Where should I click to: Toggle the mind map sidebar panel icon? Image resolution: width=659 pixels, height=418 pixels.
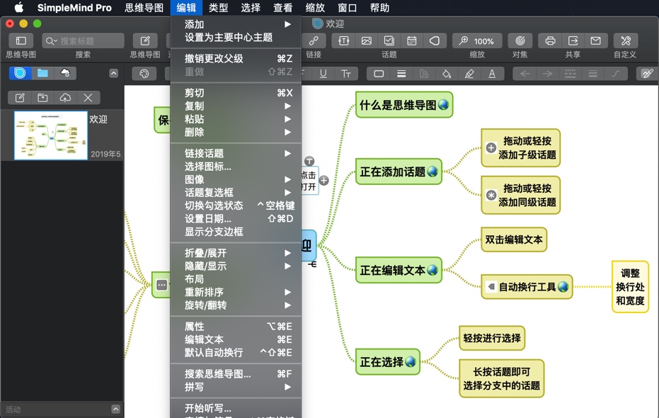[x=21, y=41]
